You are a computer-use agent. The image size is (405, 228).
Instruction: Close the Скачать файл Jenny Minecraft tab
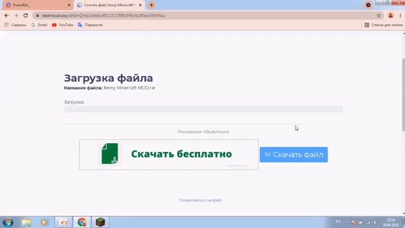(x=140, y=5)
